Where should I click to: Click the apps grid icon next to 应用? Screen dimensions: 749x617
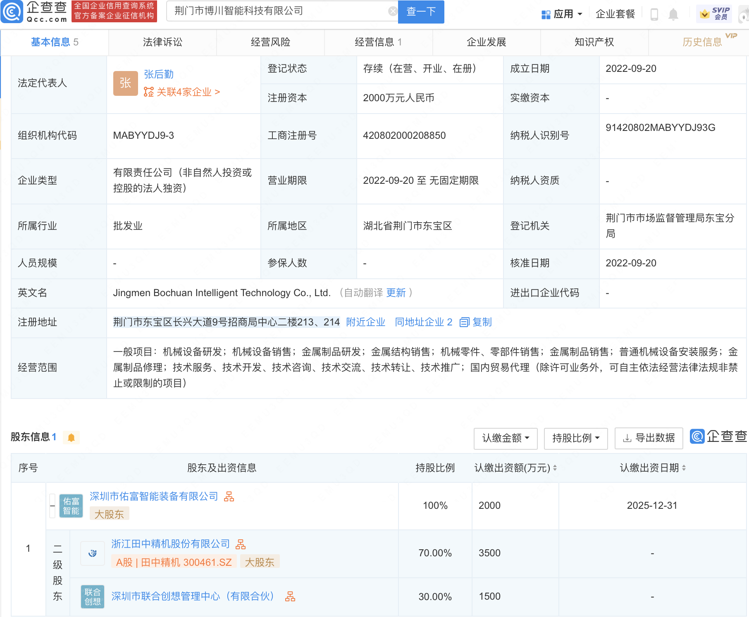tap(546, 14)
